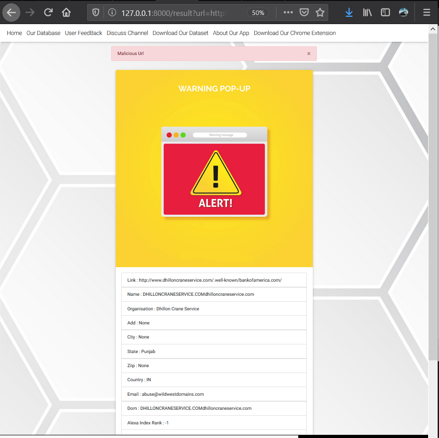Select the Alexa Index Rank : -1 row
The height and width of the screenshot is (438, 439).
tap(214, 423)
